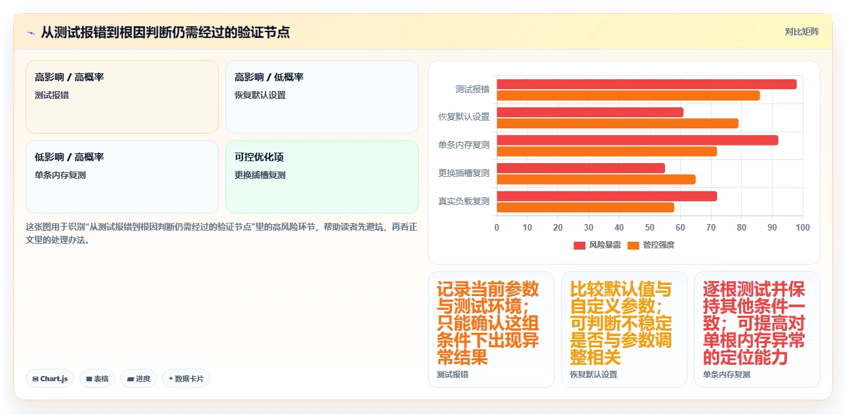The width and height of the screenshot is (846, 414).
Task: Click the red 单条内存复测 bar
Action: 638,140
